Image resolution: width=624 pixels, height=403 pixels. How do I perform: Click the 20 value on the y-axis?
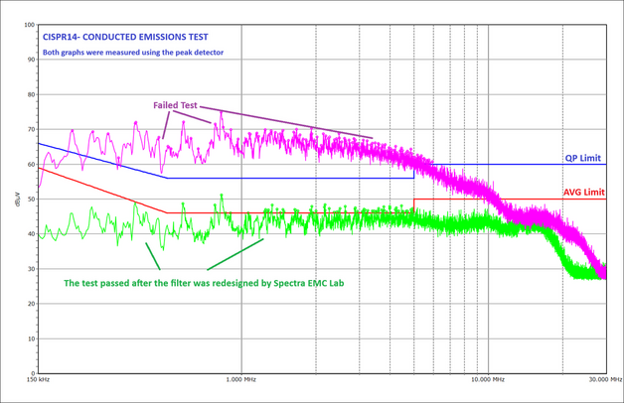pyautogui.click(x=30, y=304)
